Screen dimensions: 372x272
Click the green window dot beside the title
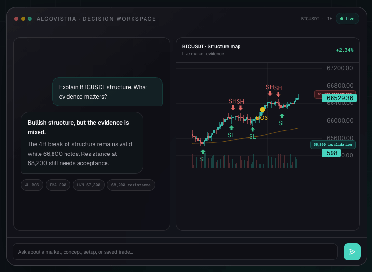(x=30, y=19)
